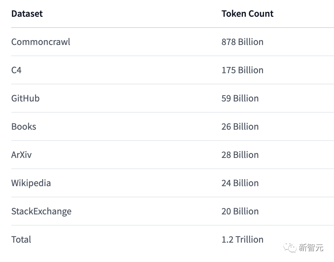Image resolution: width=334 pixels, height=262 pixels.
Task: Click the 175 Billion token value
Action: tap(242, 70)
